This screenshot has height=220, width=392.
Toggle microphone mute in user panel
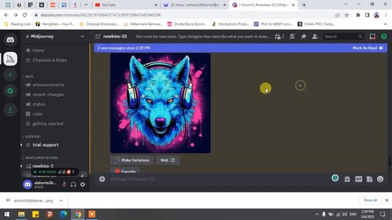[x=64, y=185]
